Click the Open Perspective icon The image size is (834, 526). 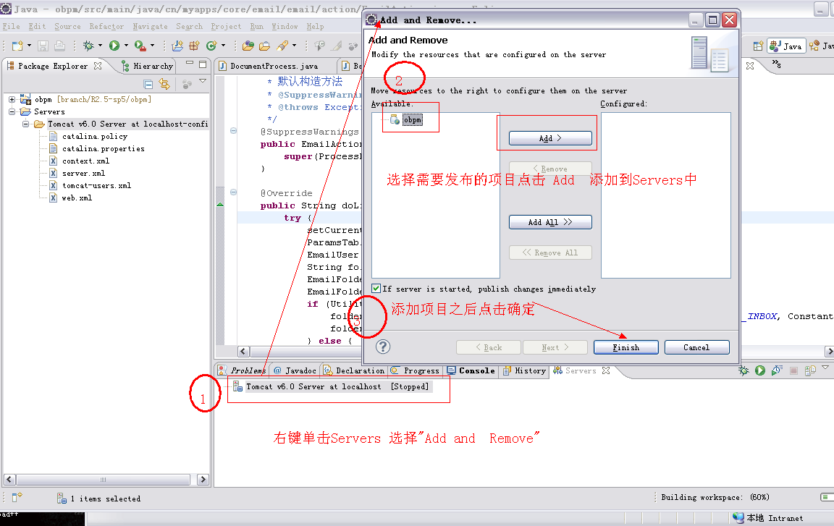(x=758, y=46)
